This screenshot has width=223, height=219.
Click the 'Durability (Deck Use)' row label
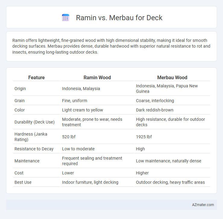pyautogui.click(x=34, y=122)
